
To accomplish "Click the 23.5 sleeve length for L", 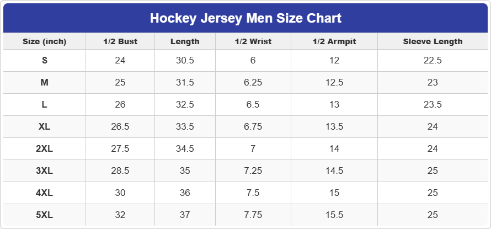I will coord(433,104).
